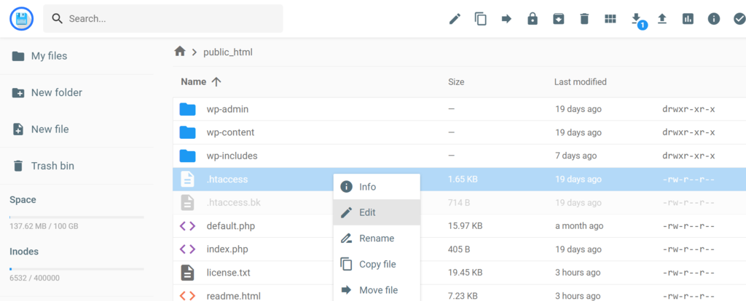The image size is (746, 301).
Task: Select Copy file in the context menu
Action: coord(377,265)
